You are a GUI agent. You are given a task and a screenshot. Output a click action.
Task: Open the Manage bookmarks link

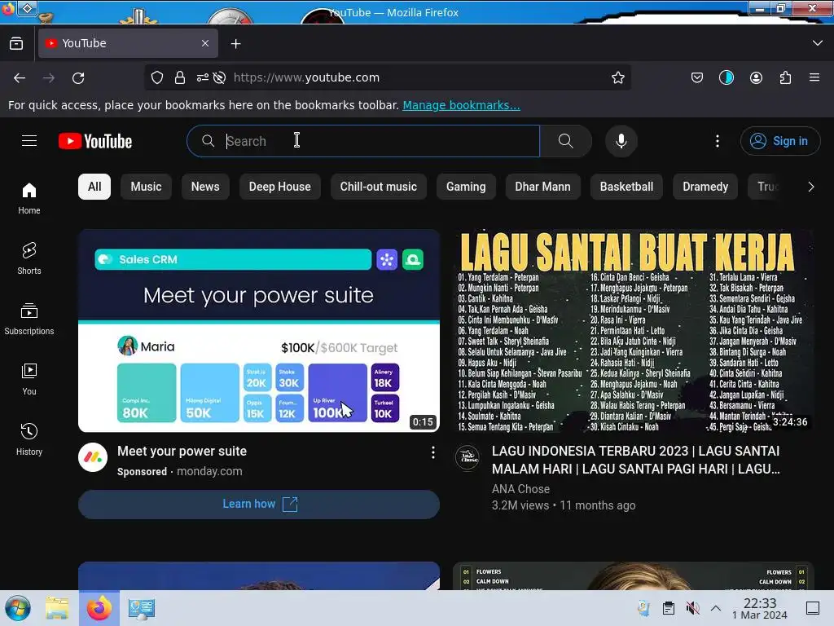pyautogui.click(x=461, y=105)
